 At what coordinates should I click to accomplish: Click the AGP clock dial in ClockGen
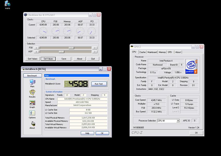[x=80, y=31]
